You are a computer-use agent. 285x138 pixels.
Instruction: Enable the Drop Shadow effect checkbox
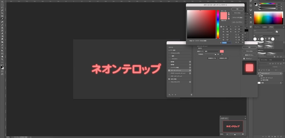click(x=169, y=82)
